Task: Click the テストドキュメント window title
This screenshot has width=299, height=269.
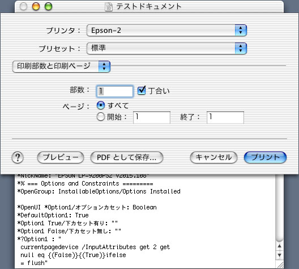Action: (149, 6)
